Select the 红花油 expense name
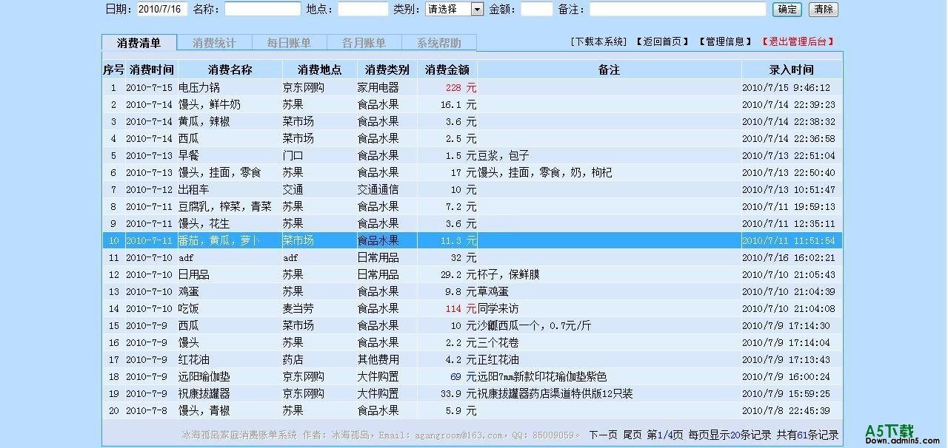 click(194, 359)
